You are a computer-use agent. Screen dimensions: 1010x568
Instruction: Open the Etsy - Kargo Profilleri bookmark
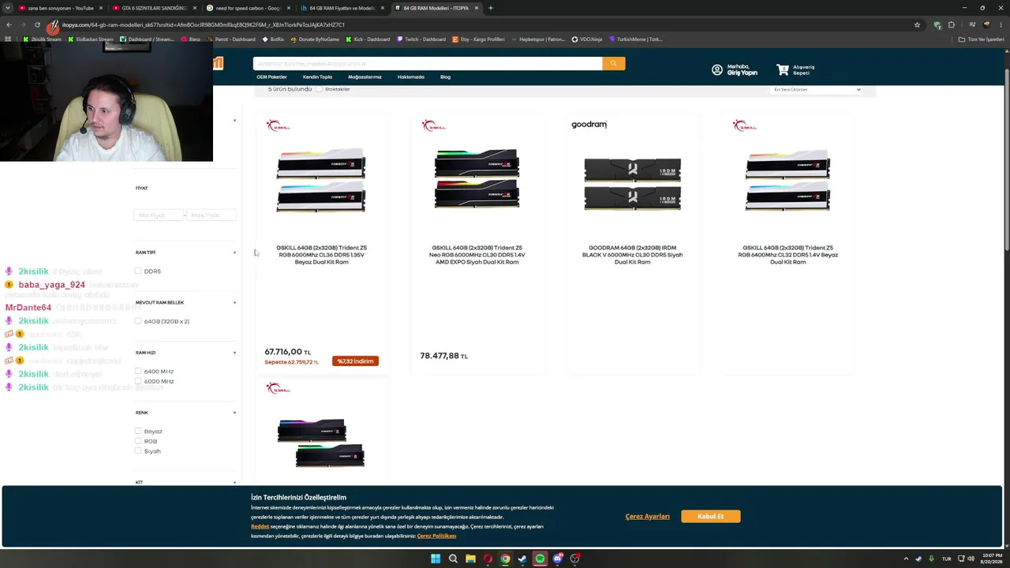click(x=479, y=39)
